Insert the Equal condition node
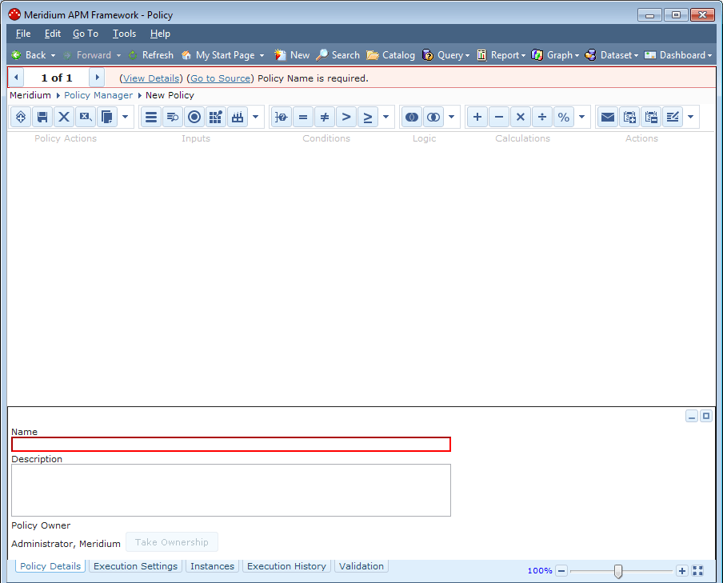 (303, 117)
